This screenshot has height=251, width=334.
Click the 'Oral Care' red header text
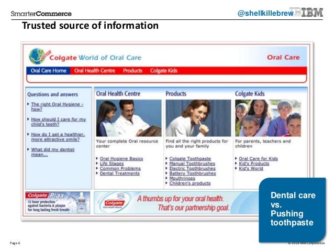283,57
